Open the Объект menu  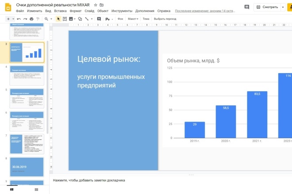pos(103,11)
